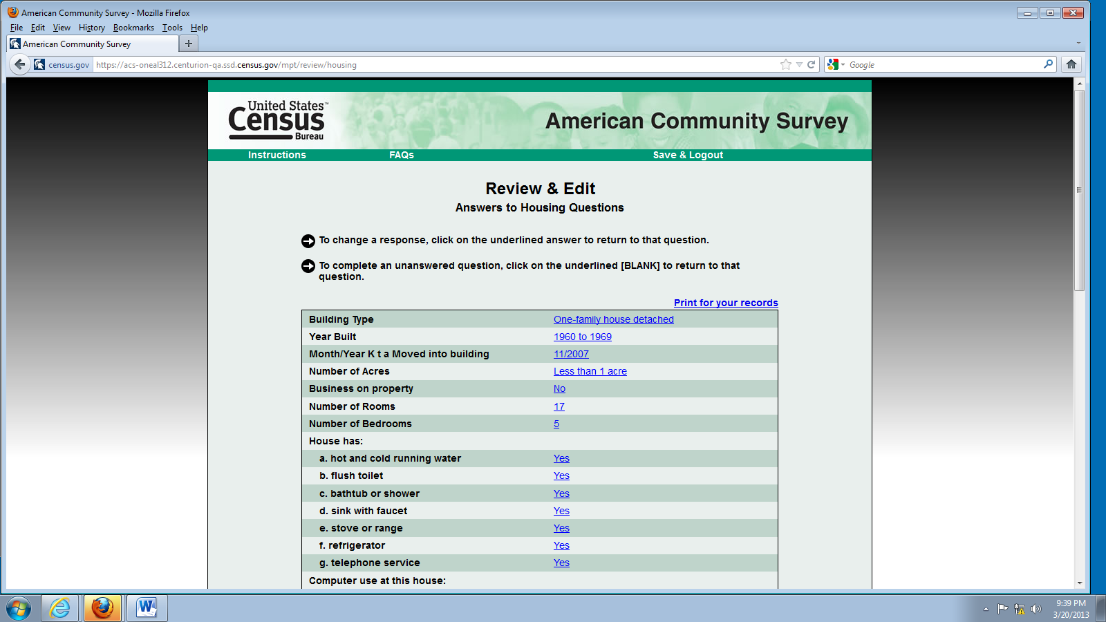Click the Instructions navigation link

(x=277, y=155)
